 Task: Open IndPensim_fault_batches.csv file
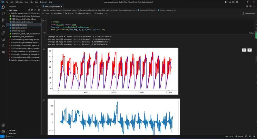point(23,37)
